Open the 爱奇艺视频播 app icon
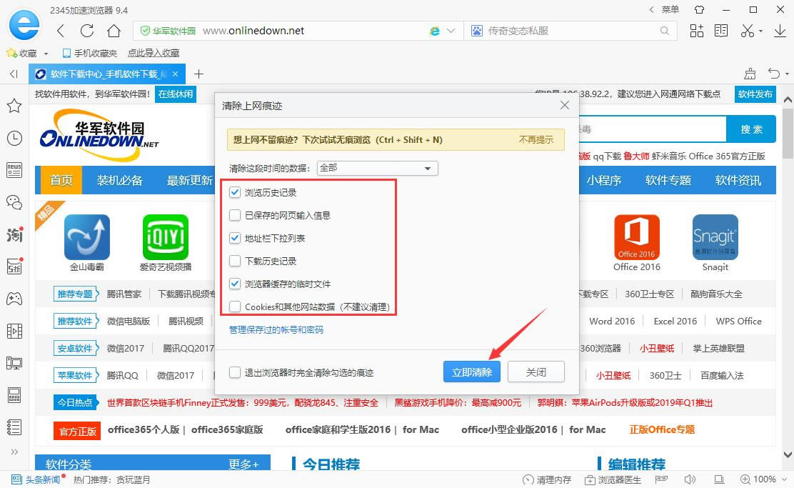The image size is (794, 488). 166,237
